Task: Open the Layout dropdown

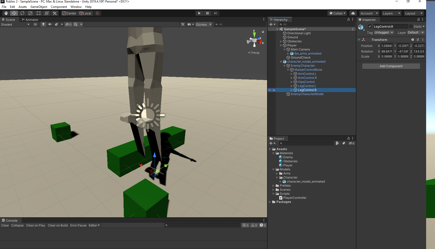Action: (414, 13)
